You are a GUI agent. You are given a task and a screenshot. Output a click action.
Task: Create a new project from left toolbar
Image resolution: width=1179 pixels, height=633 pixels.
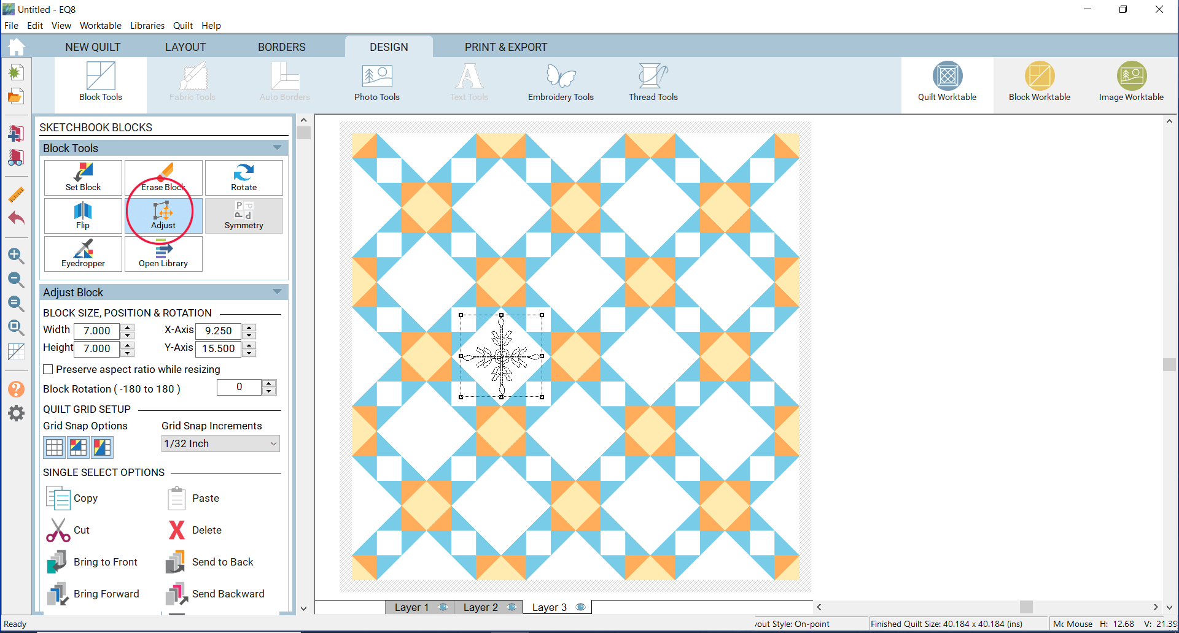pyautogui.click(x=16, y=73)
